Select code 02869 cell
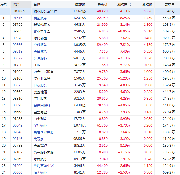180x175 pixels. (x=17, y=159)
